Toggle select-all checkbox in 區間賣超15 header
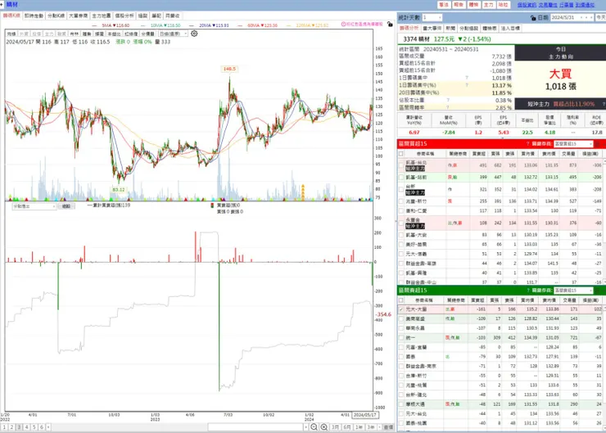The image size is (606, 433). tap(401, 300)
